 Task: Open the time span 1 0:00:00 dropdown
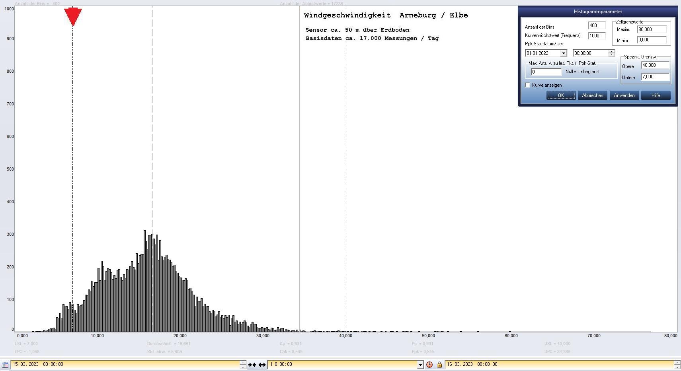pos(420,365)
